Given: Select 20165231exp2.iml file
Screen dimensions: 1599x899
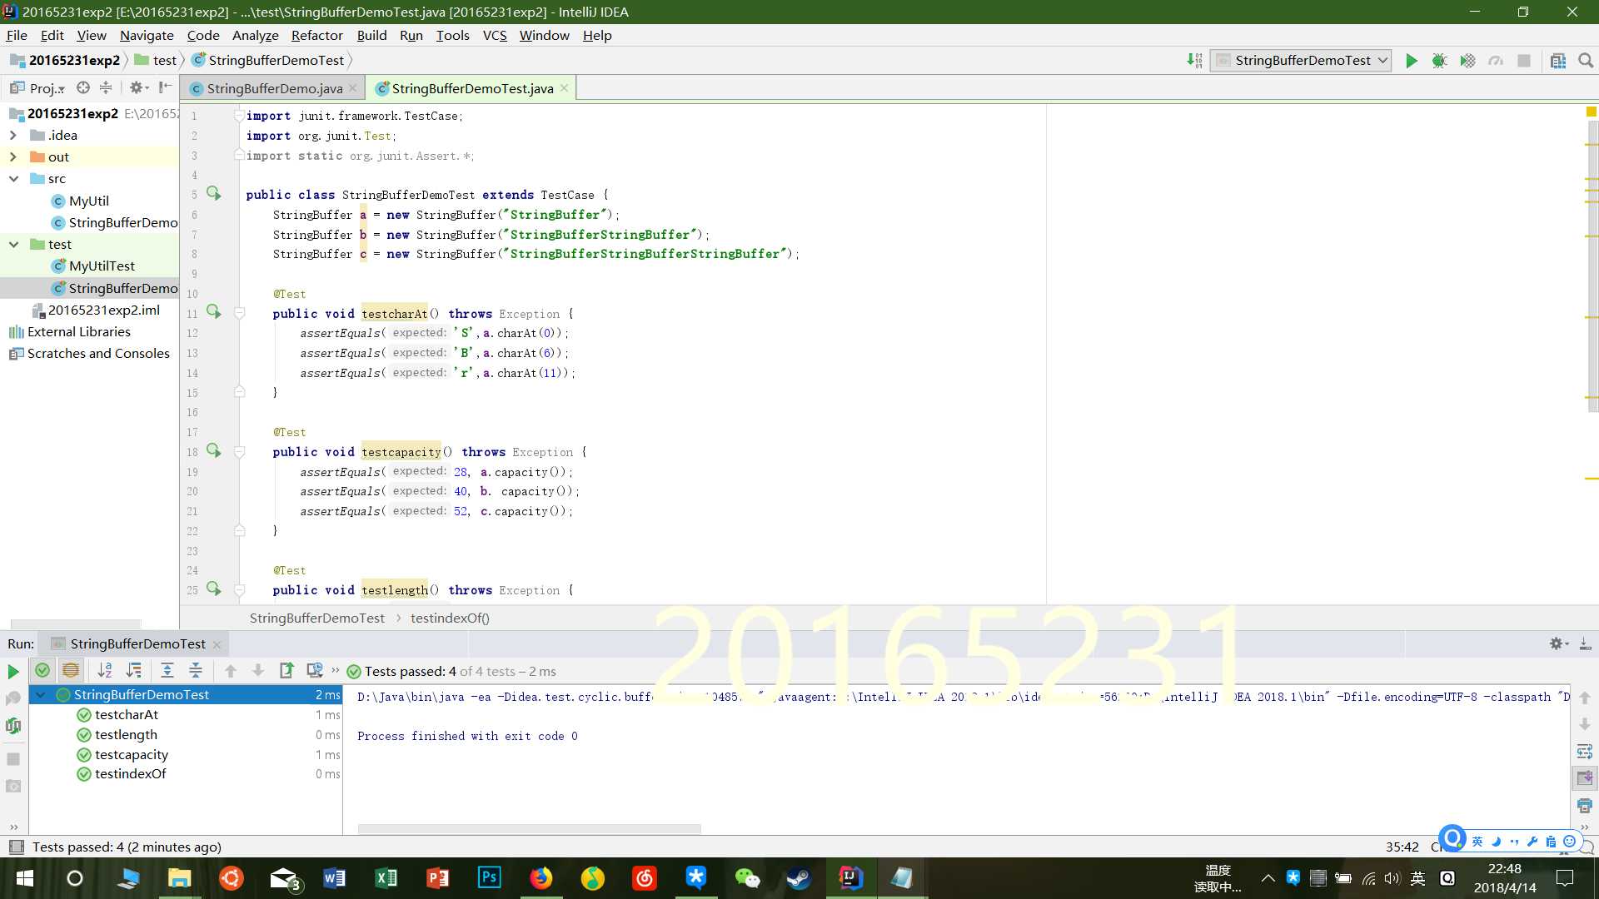Looking at the screenshot, I should [96, 310].
